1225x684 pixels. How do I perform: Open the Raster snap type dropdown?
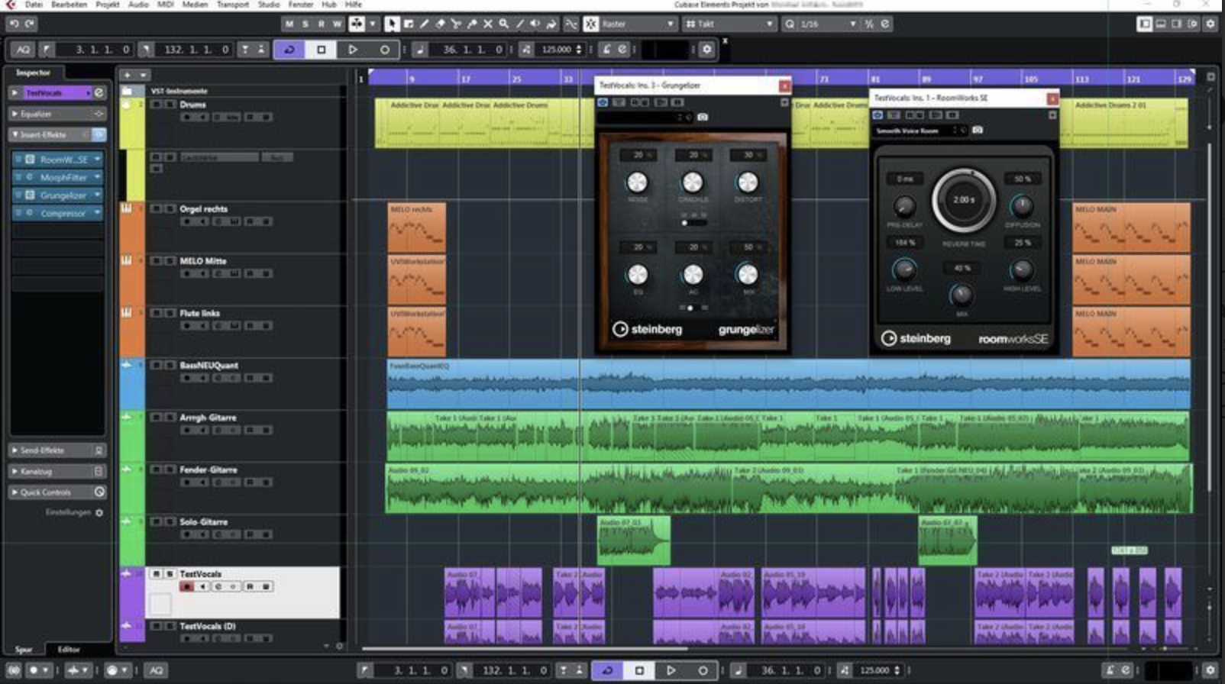click(x=638, y=24)
